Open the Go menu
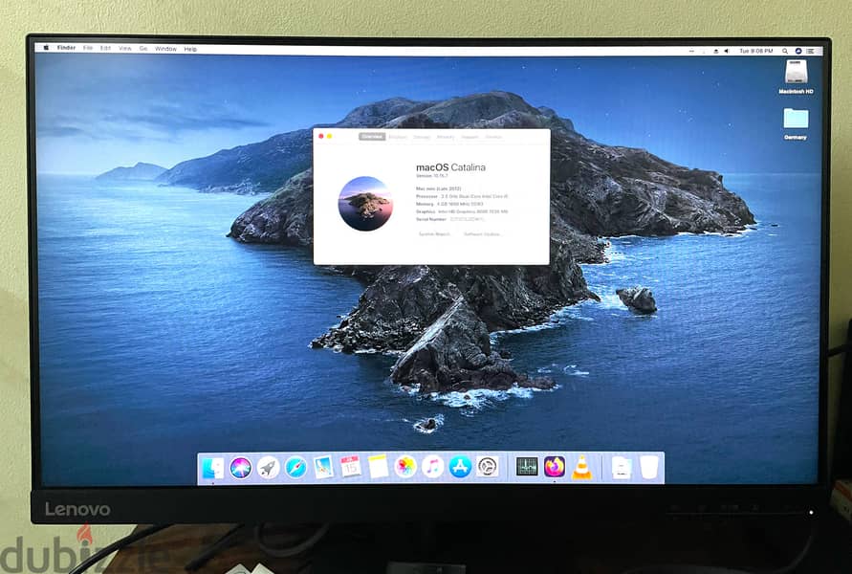Viewport: 852px width, 574px height. coord(143,49)
